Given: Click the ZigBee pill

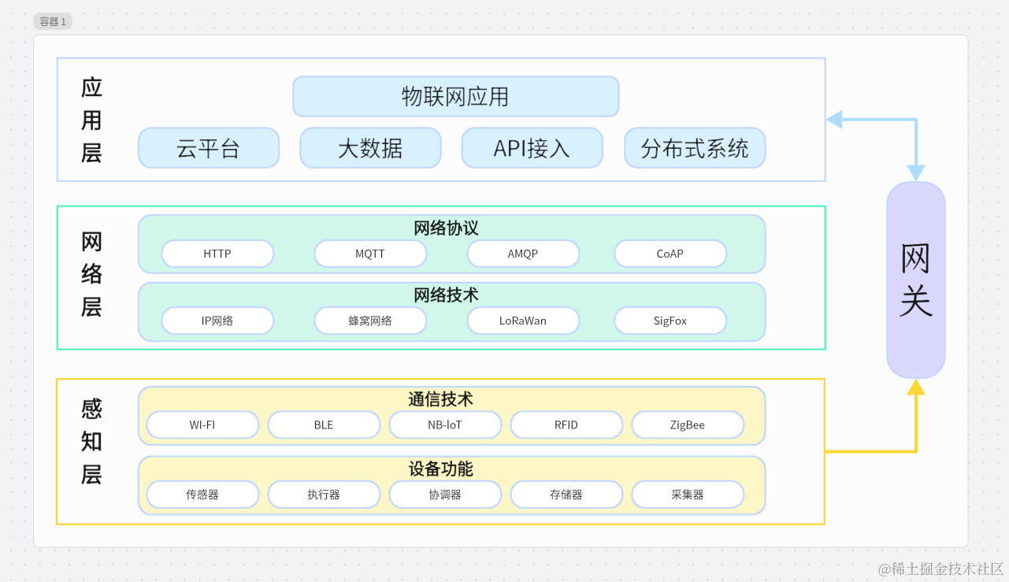Looking at the screenshot, I should pyautogui.click(x=688, y=424).
